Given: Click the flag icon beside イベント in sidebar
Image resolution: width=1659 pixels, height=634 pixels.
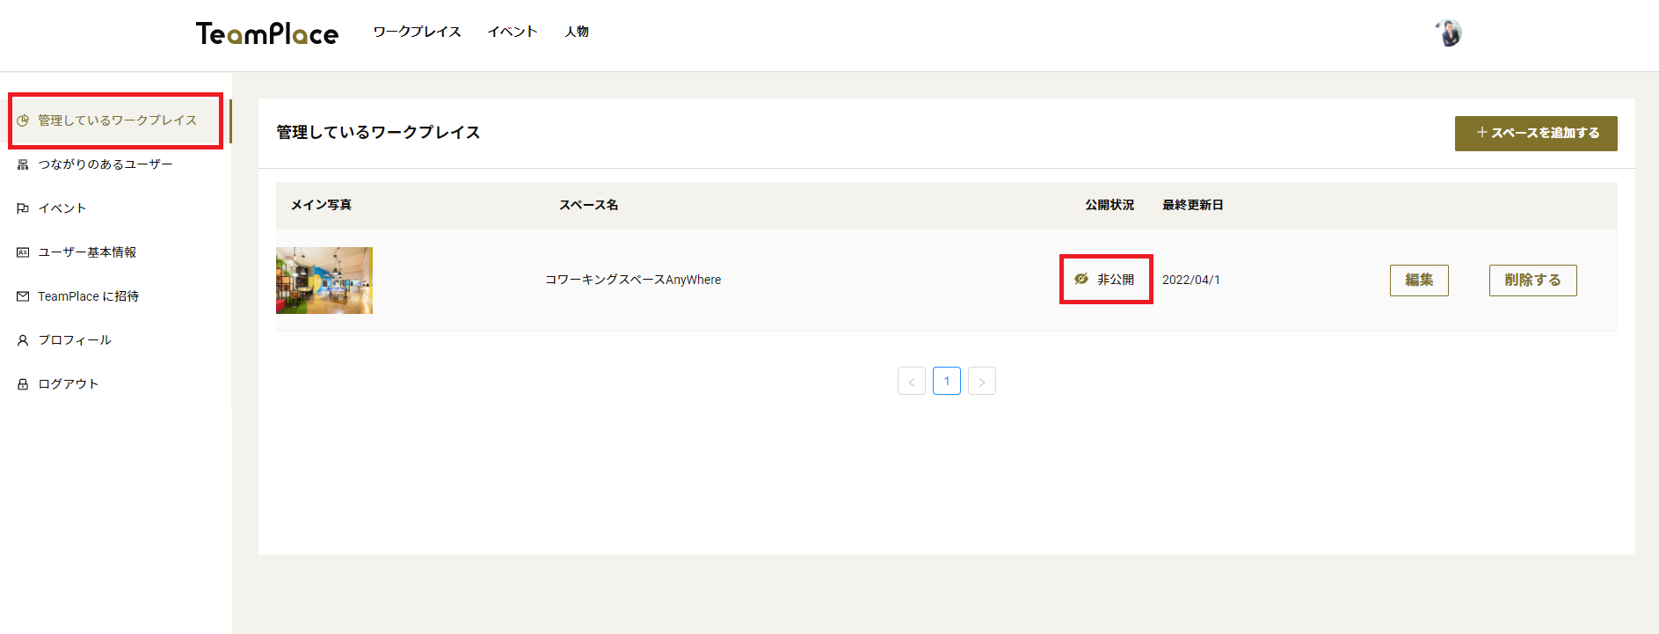Looking at the screenshot, I should (x=23, y=208).
